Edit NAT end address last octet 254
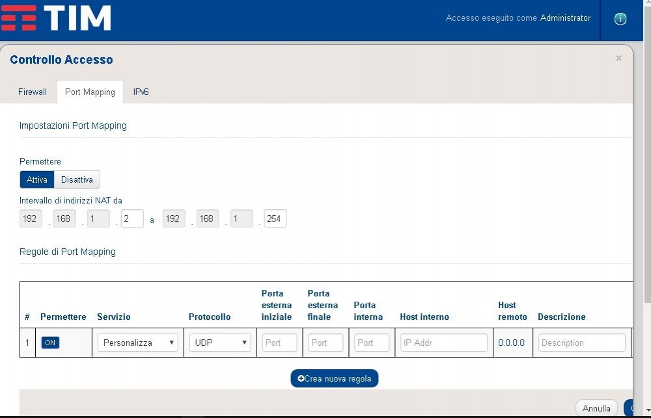The height and width of the screenshot is (418, 651). point(275,218)
